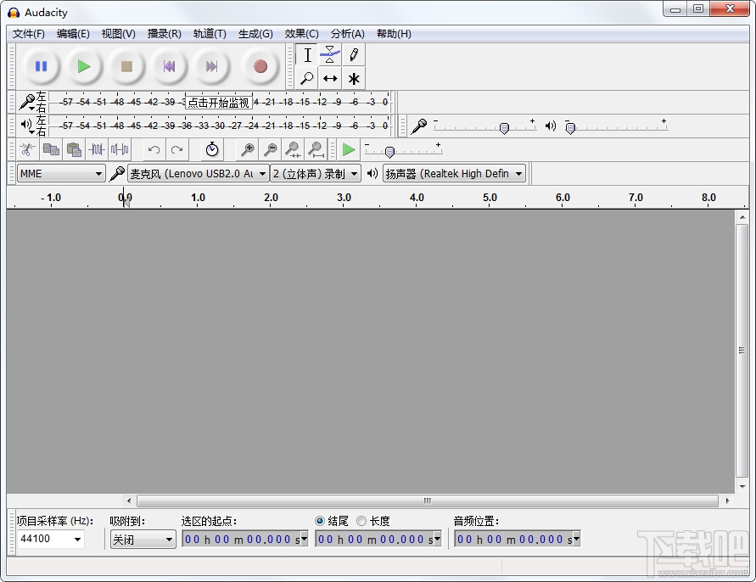Select the 长度 radio button
Viewport: 756px width, 582px height.
pos(361,521)
